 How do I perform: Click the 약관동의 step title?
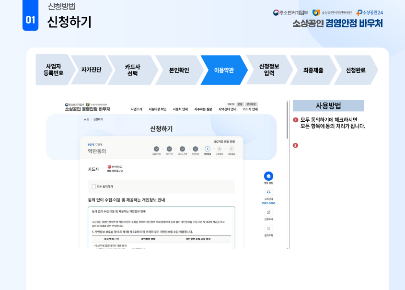[97, 151]
